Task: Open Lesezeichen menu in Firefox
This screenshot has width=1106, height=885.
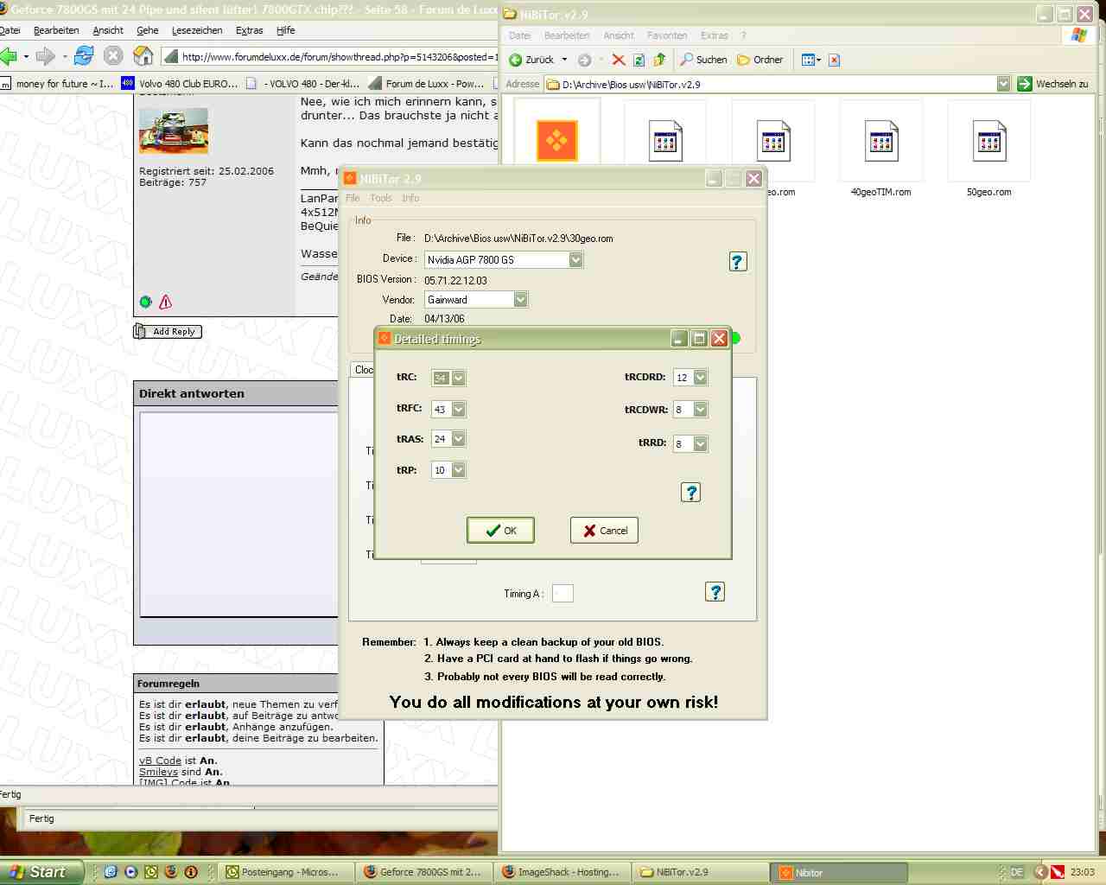Action: pos(197,30)
